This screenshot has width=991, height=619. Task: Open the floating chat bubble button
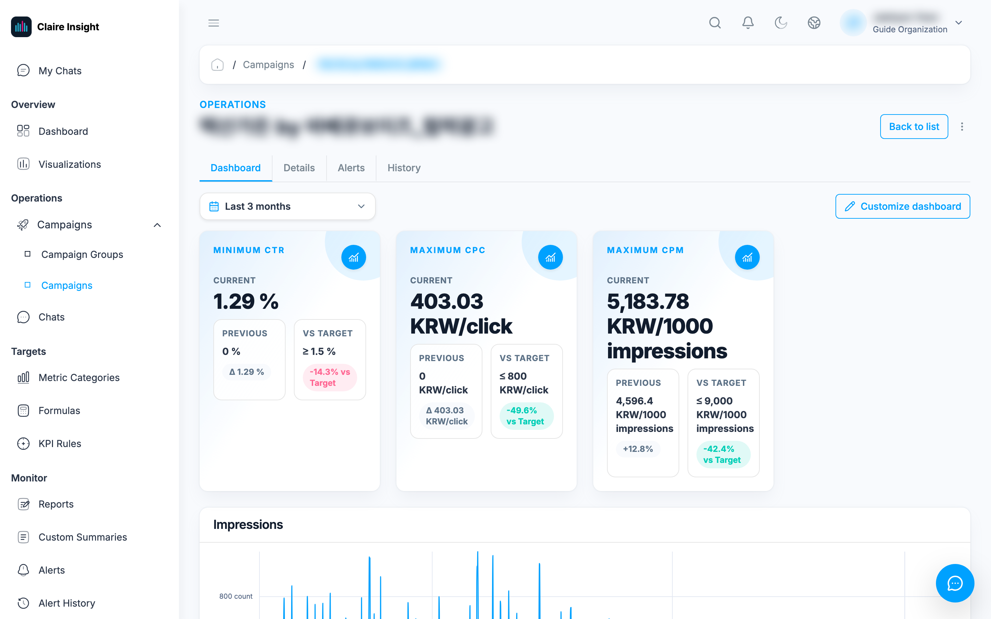click(955, 583)
